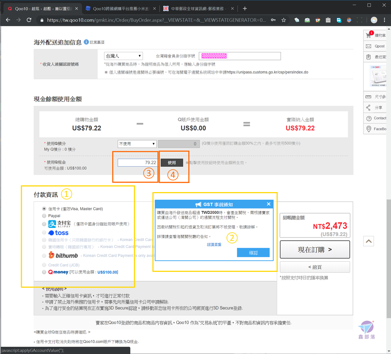Click the browser forward arrow

(18, 20)
